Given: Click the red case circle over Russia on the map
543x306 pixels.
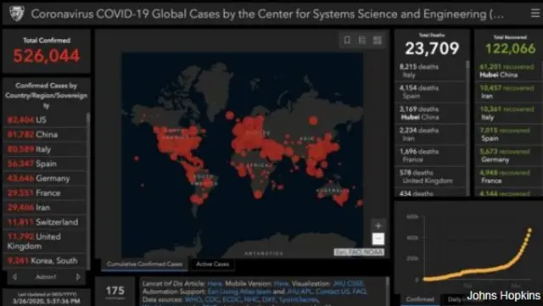Looking at the screenshot, I should pyautogui.click(x=313, y=120).
